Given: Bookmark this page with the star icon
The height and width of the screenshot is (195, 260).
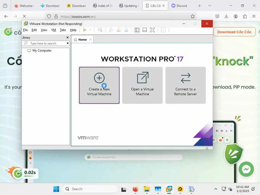Looking at the screenshot, I should (192, 16).
